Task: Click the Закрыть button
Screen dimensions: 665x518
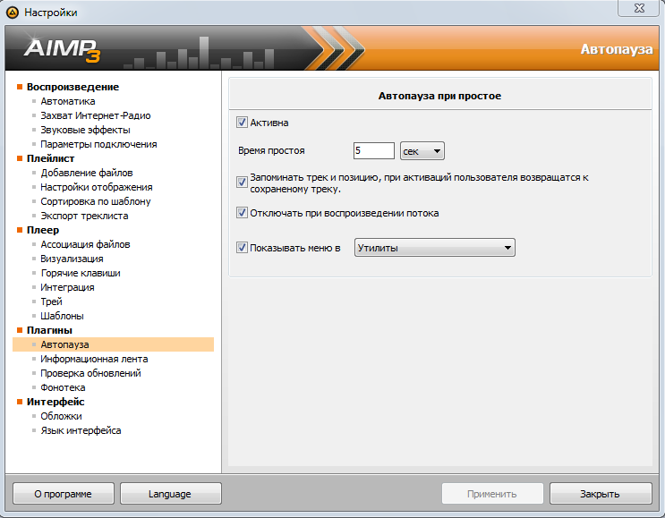Action: pyautogui.click(x=601, y=494)
